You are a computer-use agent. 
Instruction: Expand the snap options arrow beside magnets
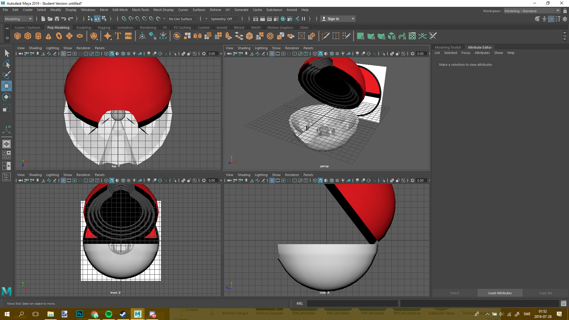(x=164, y=19)
